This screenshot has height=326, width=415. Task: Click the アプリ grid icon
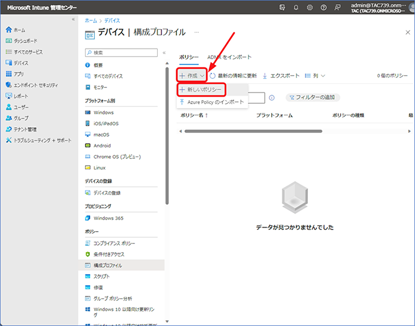coord(9,74)
